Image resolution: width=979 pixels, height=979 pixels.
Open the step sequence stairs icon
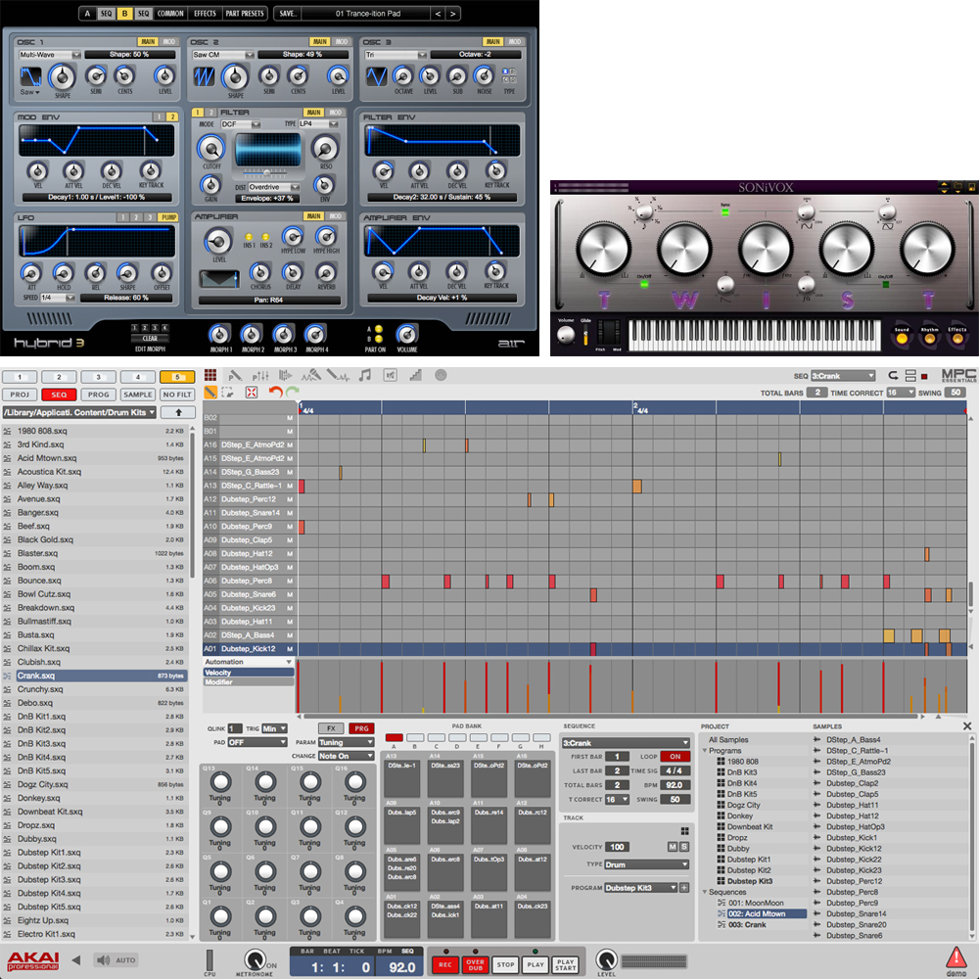click(x=415, y=375)
